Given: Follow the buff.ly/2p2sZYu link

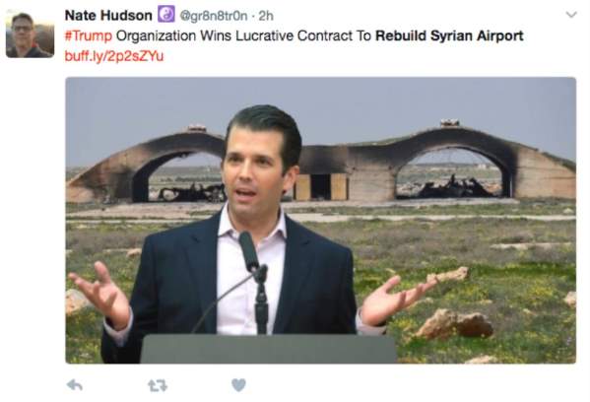Looking at the screenshot, I should point(114,56).
